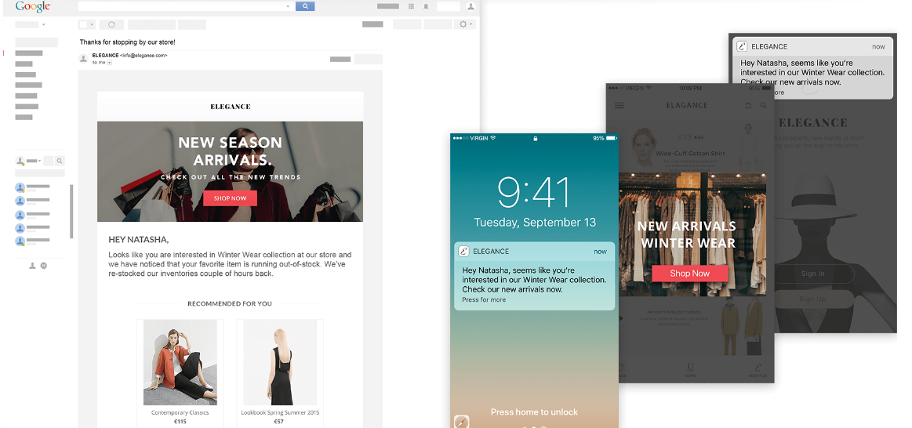Viewport: 912px width, 428px height.
Task: Tap the icon at lock screen bottom left
Action: coord(461,422)
